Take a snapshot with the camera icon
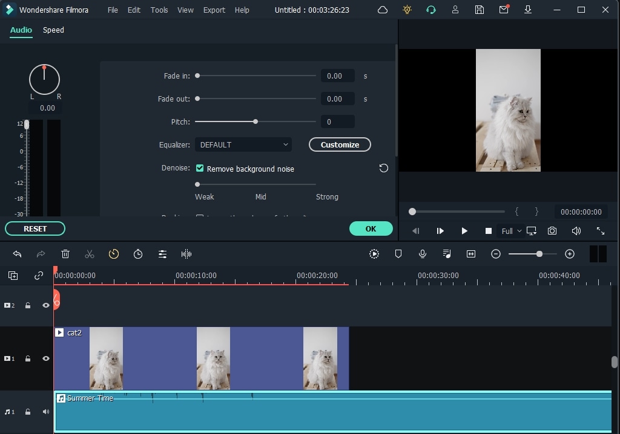Viewport: 620px width, 434px height. click(552, 230)
